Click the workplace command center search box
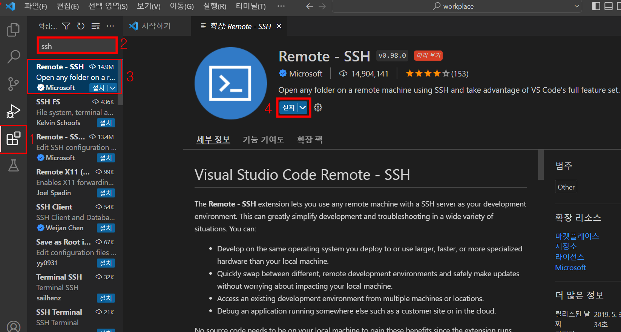 point(457,6)
